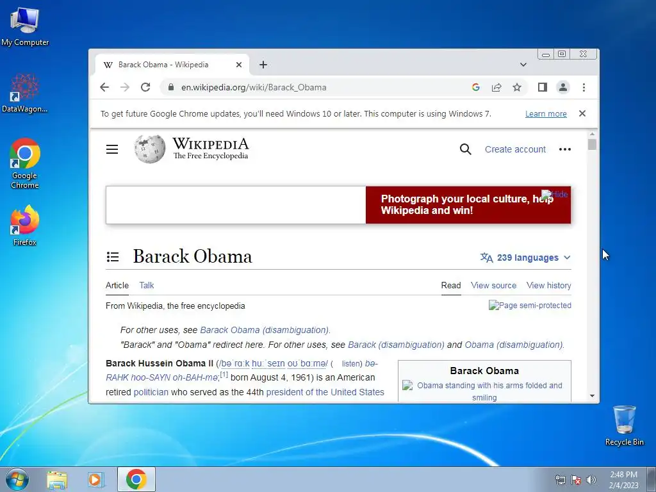The height and width of the screenshot is (492, 656).
Task: Hide the Wikipedia photo contest banner
Action: click(x=555, y=194)
